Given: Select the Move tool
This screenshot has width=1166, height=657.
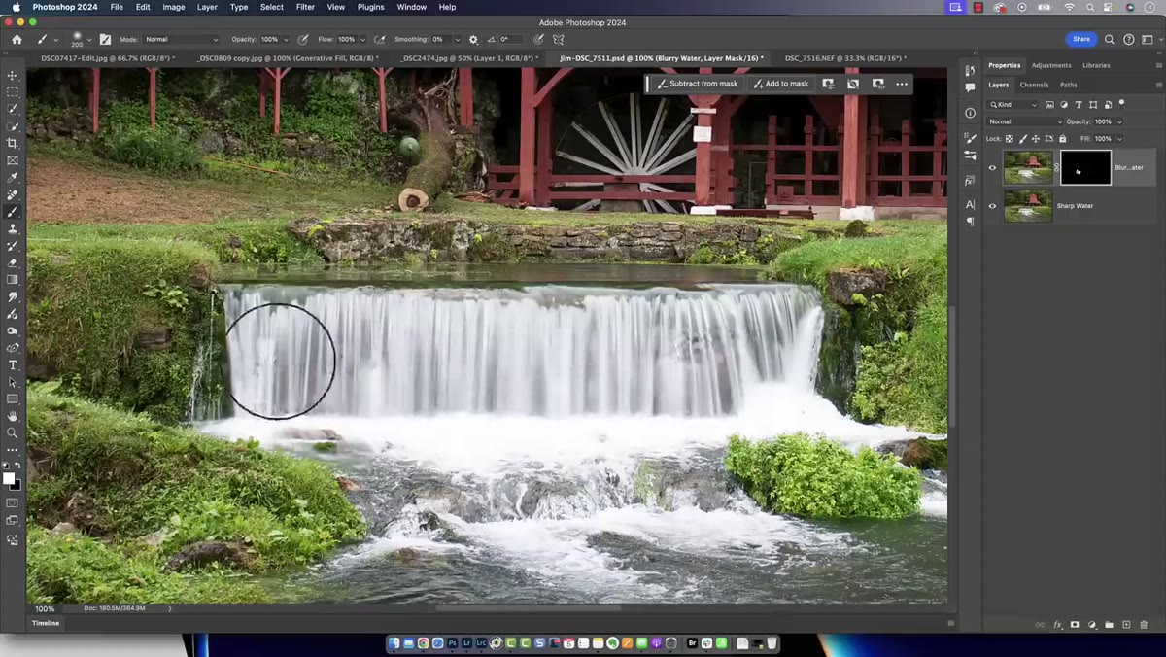Looking at the screenshot, I should pyautogui.click(x=13, y=76).
